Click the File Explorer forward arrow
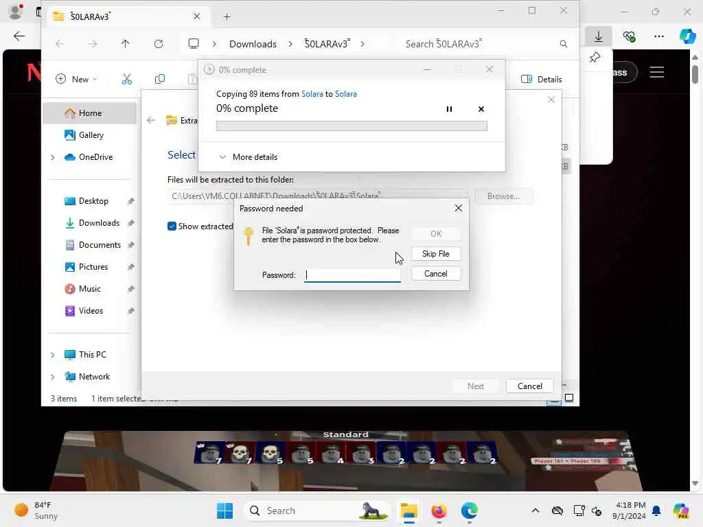Screen dimensions: 703x527 pos(93,44)
